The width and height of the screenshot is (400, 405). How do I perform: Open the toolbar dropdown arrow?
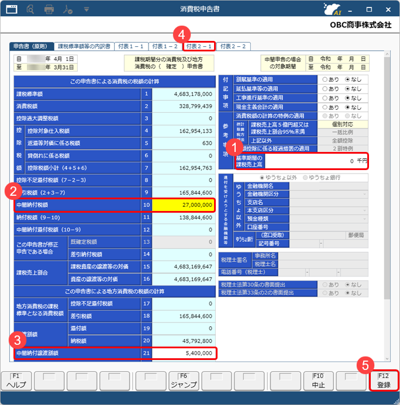click(x=87, y=10)
